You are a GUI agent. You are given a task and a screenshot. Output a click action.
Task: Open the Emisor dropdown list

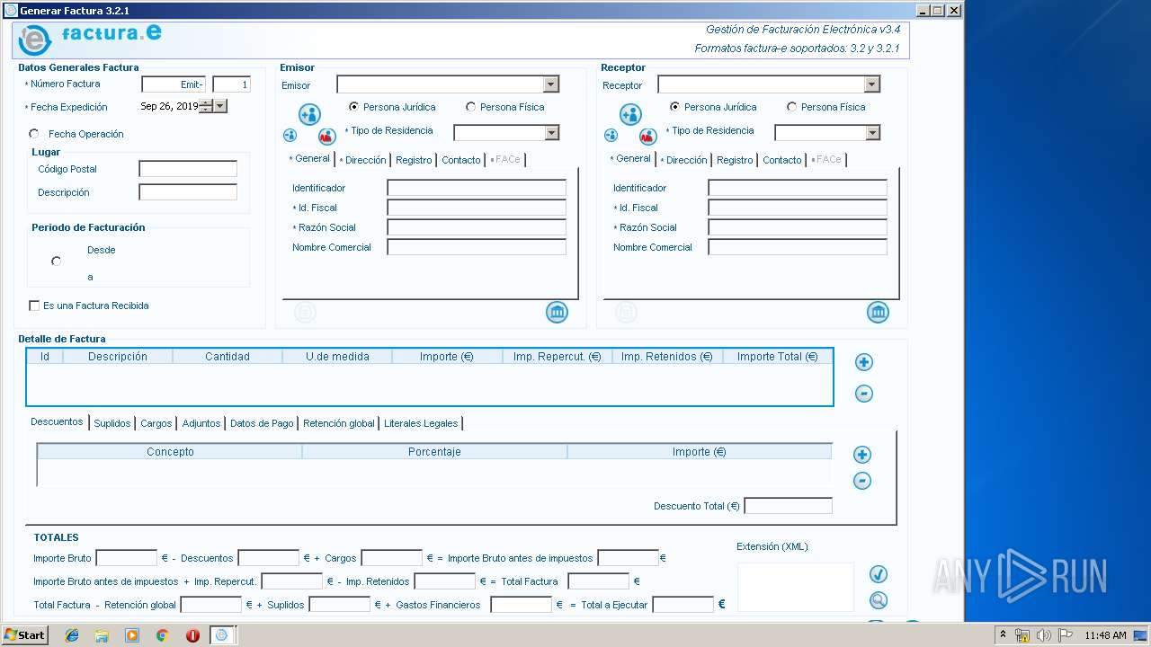[x=551, y=84]
